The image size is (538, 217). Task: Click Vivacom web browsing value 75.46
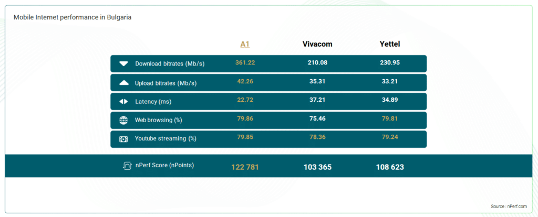(x=317, y=119)
